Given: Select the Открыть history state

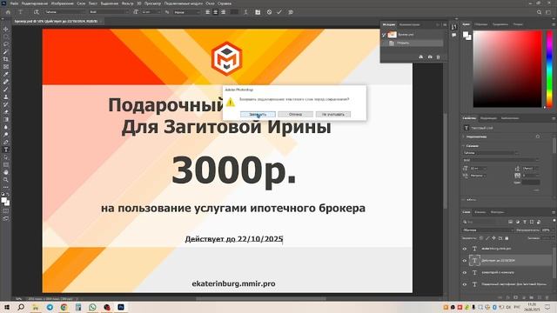Looking at the screenshot, I should click(x=412, y=43).
